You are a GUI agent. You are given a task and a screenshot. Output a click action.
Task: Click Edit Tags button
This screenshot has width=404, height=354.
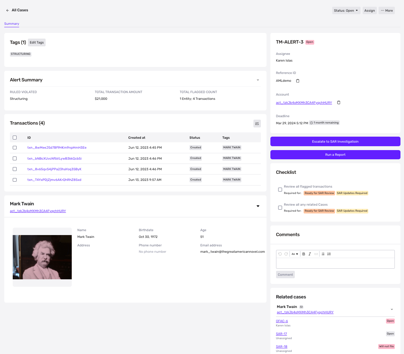click(x=37, y=42)
